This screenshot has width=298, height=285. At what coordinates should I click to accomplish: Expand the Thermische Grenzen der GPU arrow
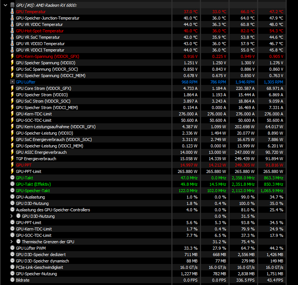tap(11, 242)
